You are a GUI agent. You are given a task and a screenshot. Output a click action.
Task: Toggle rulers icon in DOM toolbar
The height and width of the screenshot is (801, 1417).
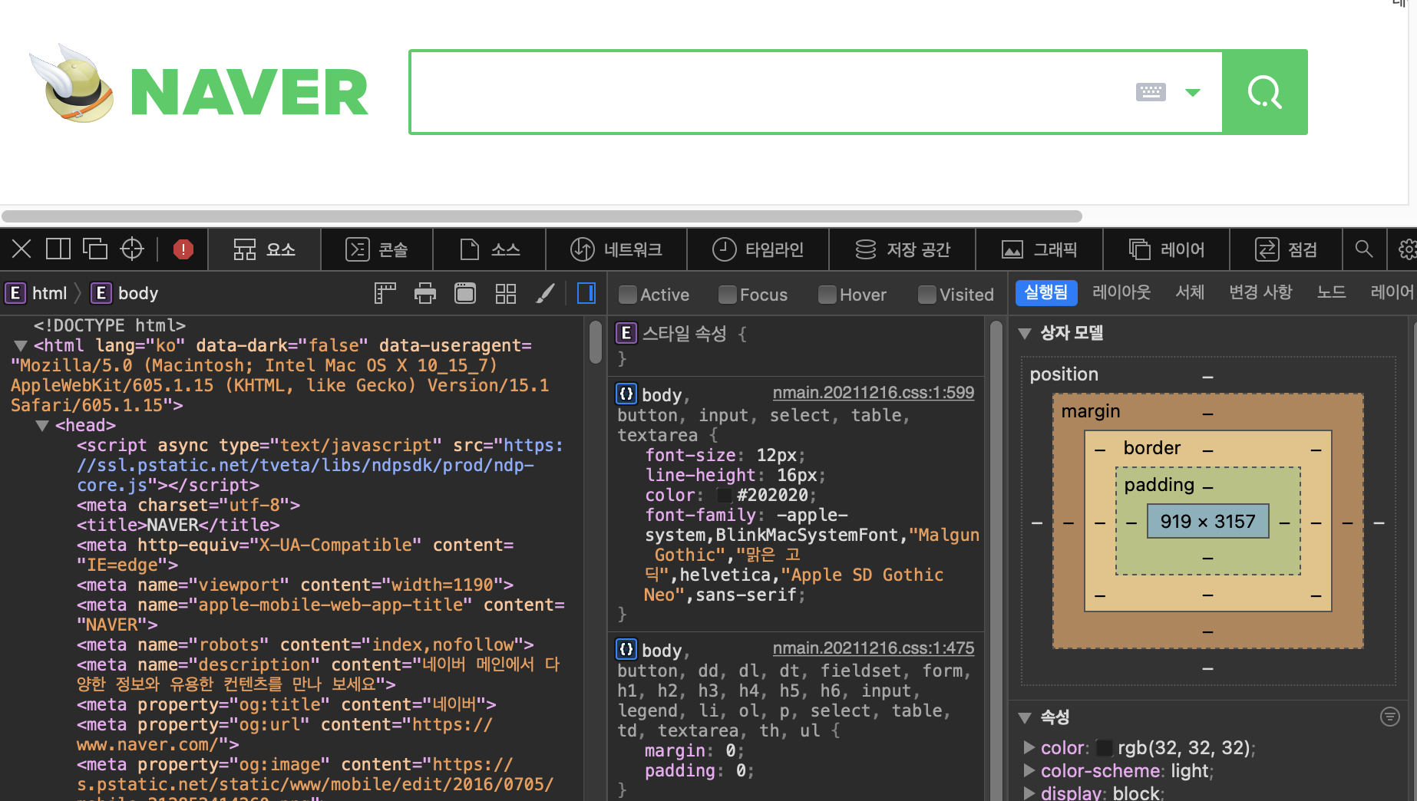pos(385,293)
